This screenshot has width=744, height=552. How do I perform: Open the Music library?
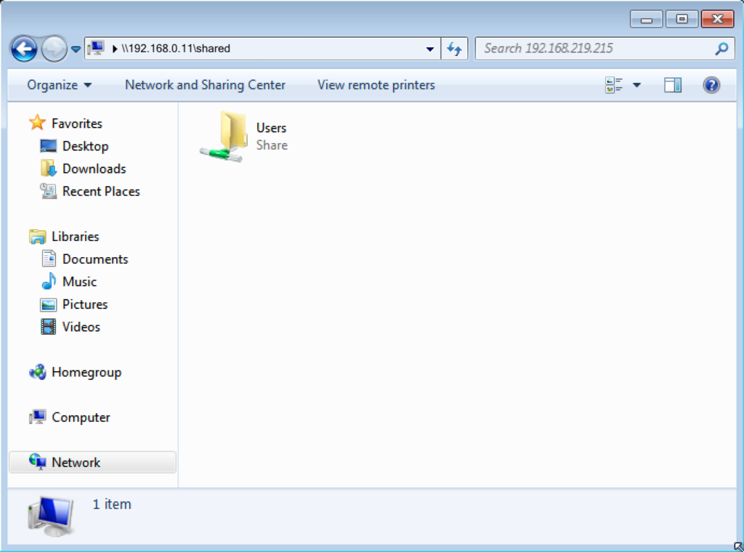click(80, 282)
